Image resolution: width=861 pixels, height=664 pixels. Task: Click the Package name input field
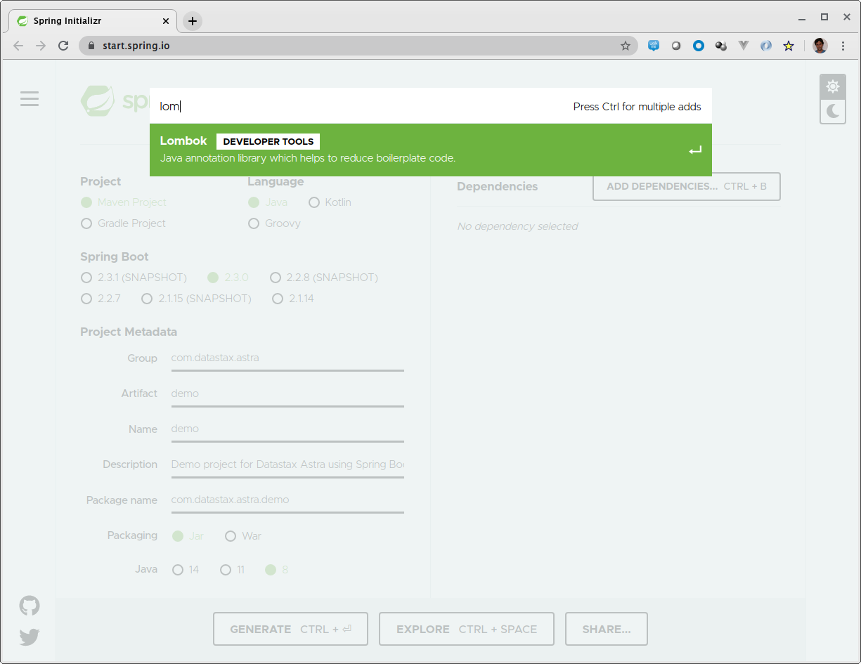point(287,500)
